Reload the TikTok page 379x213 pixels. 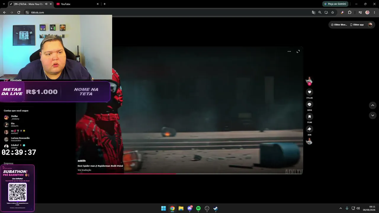[19, 12]
